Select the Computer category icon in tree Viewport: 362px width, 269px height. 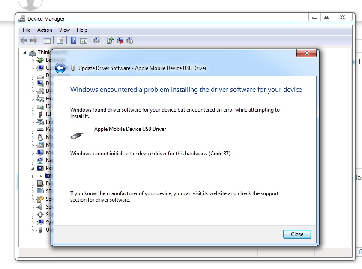(x=40, y=68)
